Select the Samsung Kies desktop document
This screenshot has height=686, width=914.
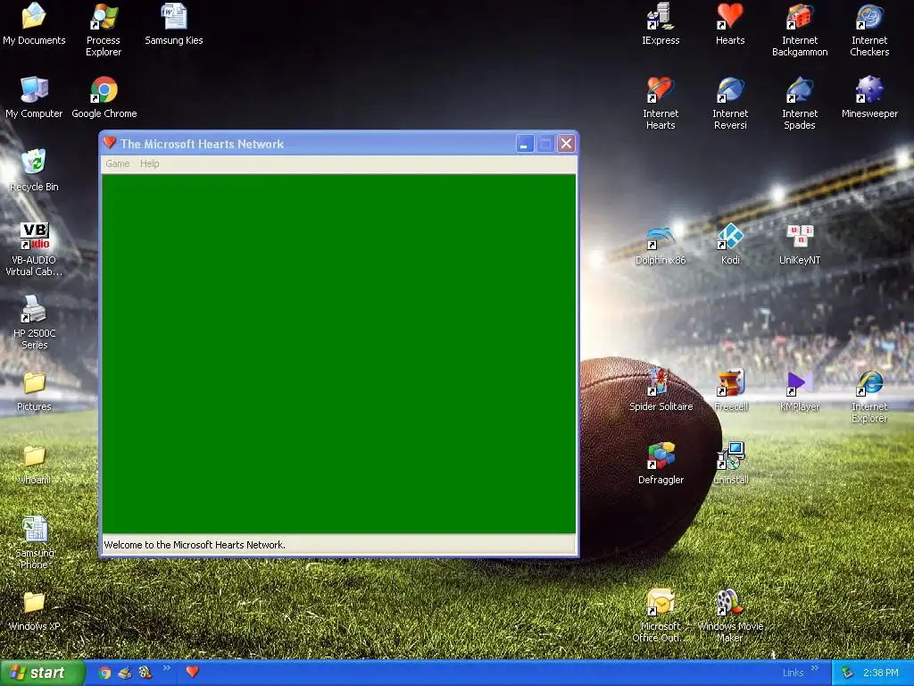click(x=174, y=24)
